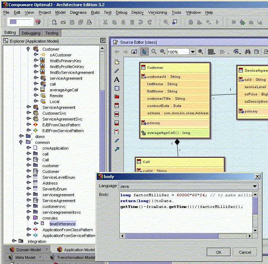The height and width of the screenshot is (264, 268).
Task: Click the undo arrow icon in main toolbar
Action: click(141, 22)
